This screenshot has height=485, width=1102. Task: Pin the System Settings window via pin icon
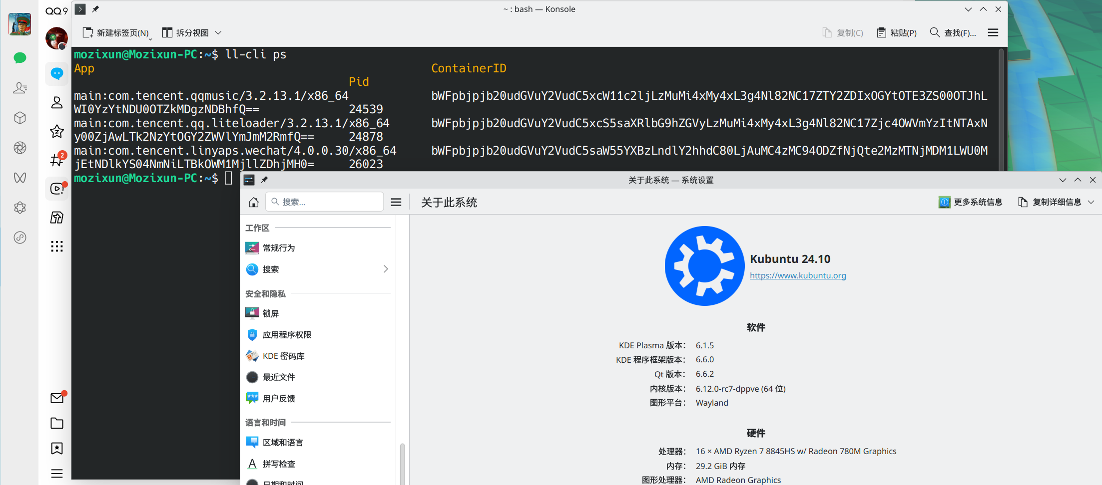pos(264,180)
